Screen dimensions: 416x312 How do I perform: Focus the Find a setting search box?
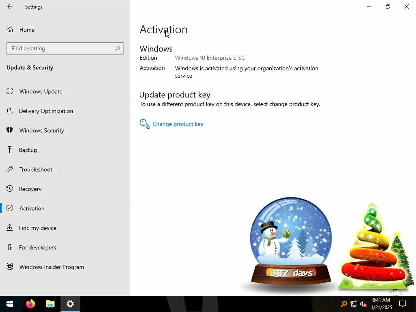pyautogui.click(x=65, y=49)
